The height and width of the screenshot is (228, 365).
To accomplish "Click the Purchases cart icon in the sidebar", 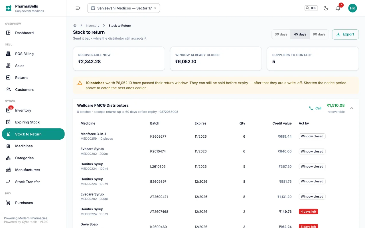I will click(8, 203).
